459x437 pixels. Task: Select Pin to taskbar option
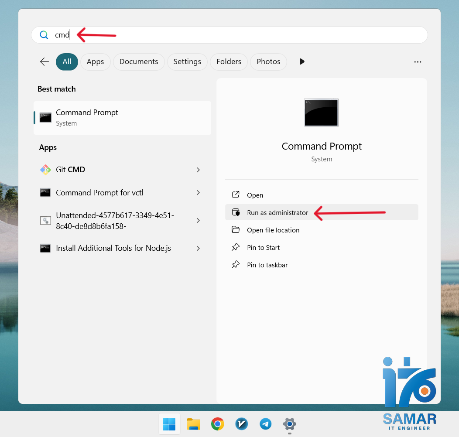tap(267, 265)
